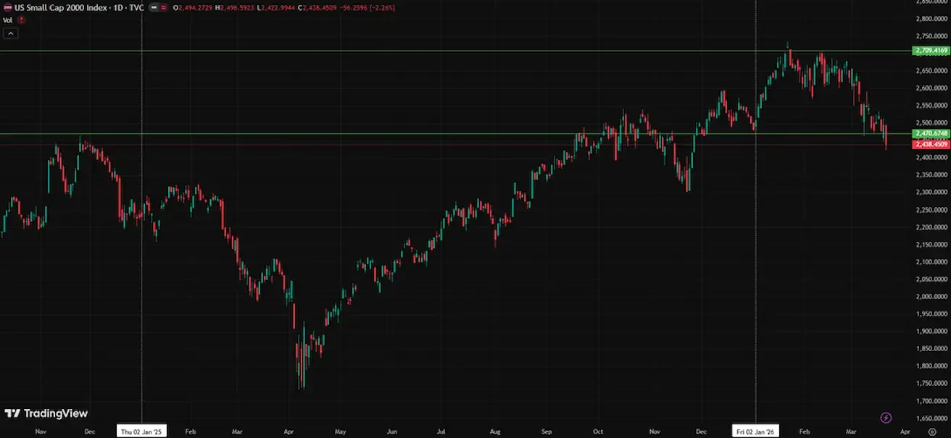Click the green 2,709.4169 price label
Screen dimensions: 951x438
coord(931,51)
